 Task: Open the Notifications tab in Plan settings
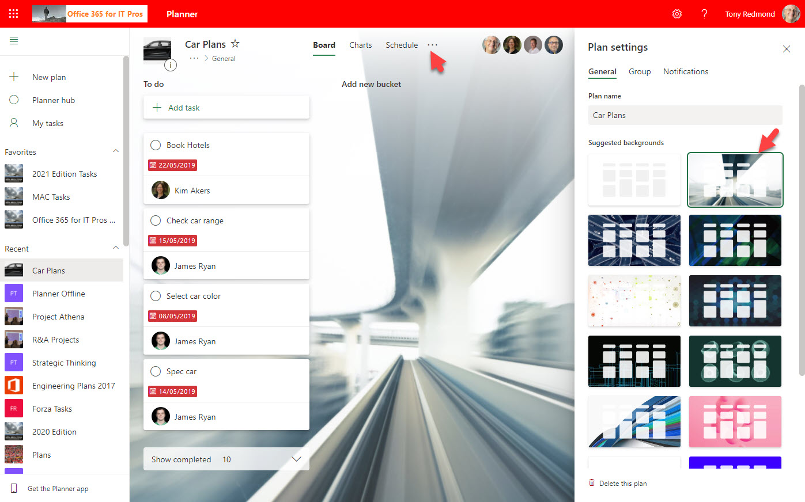[685, 71]
